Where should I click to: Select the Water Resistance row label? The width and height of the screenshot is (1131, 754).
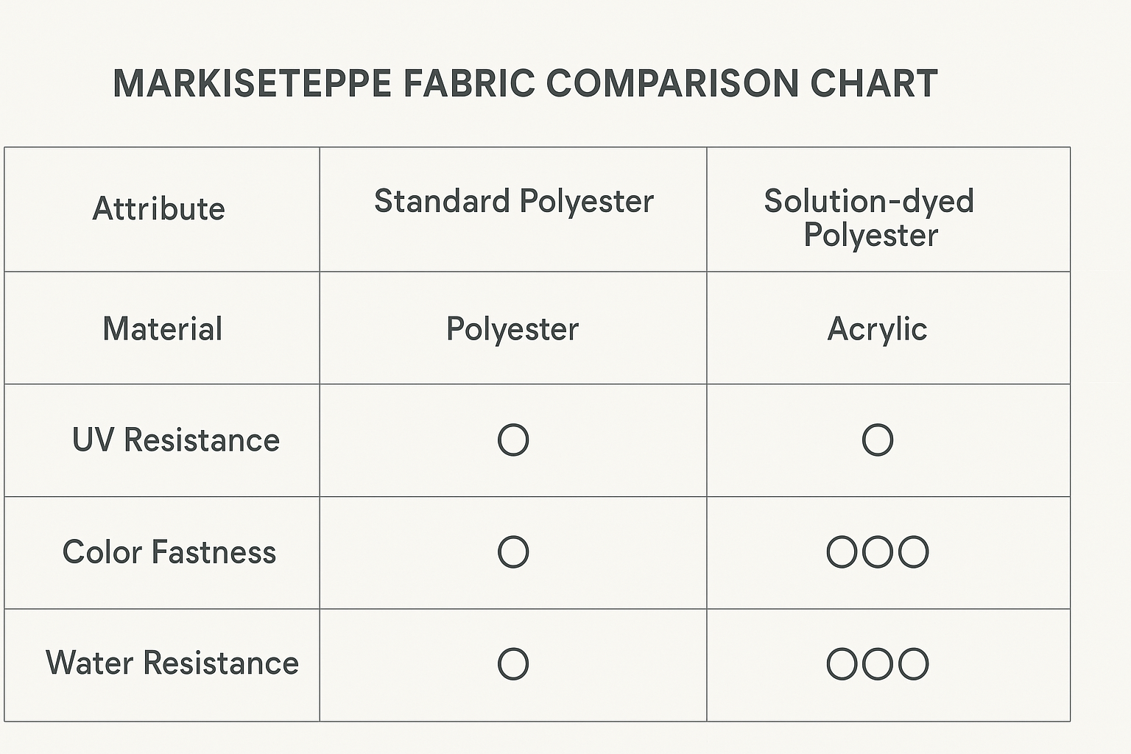click(172, 663)
